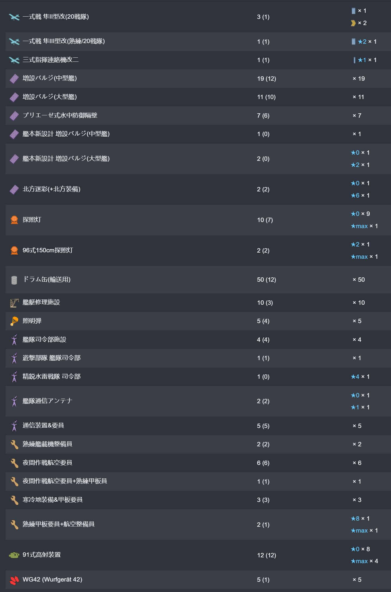The height and width of the screenshot is (592, 391).
Task: Click the fighter plane icon beside 三式指揮連絡機改二
Action: 14,60
